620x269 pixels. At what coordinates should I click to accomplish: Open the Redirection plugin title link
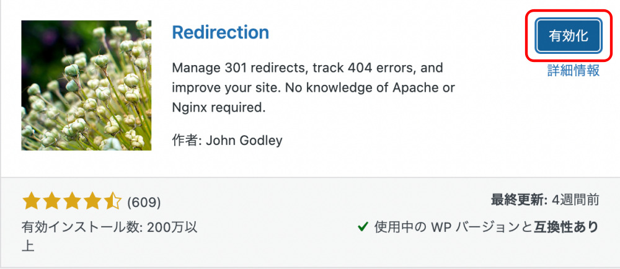pos(221,32)
